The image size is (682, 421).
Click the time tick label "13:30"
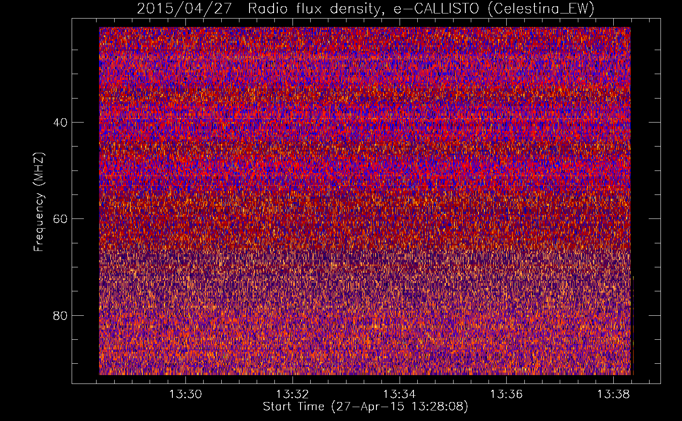186,394
